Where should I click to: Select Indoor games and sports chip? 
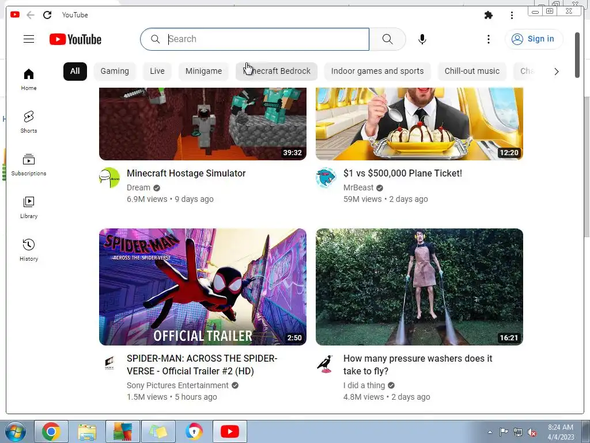pyautogui.click(x=377, y=71)
